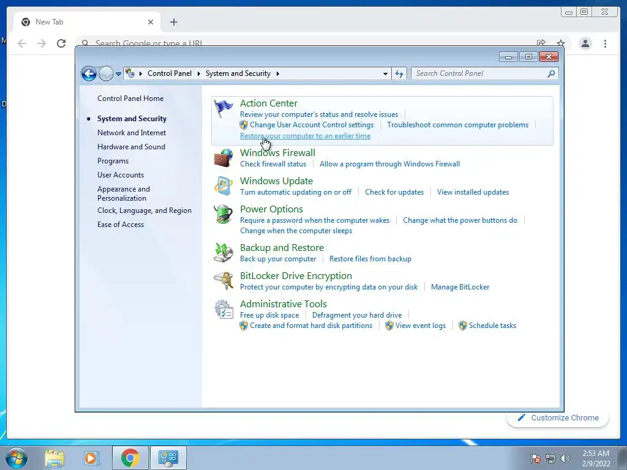Image resolution: width=627 pixels, height=470 pixels.
Task: Click Check firewall status
Action: tap(272, 164)
